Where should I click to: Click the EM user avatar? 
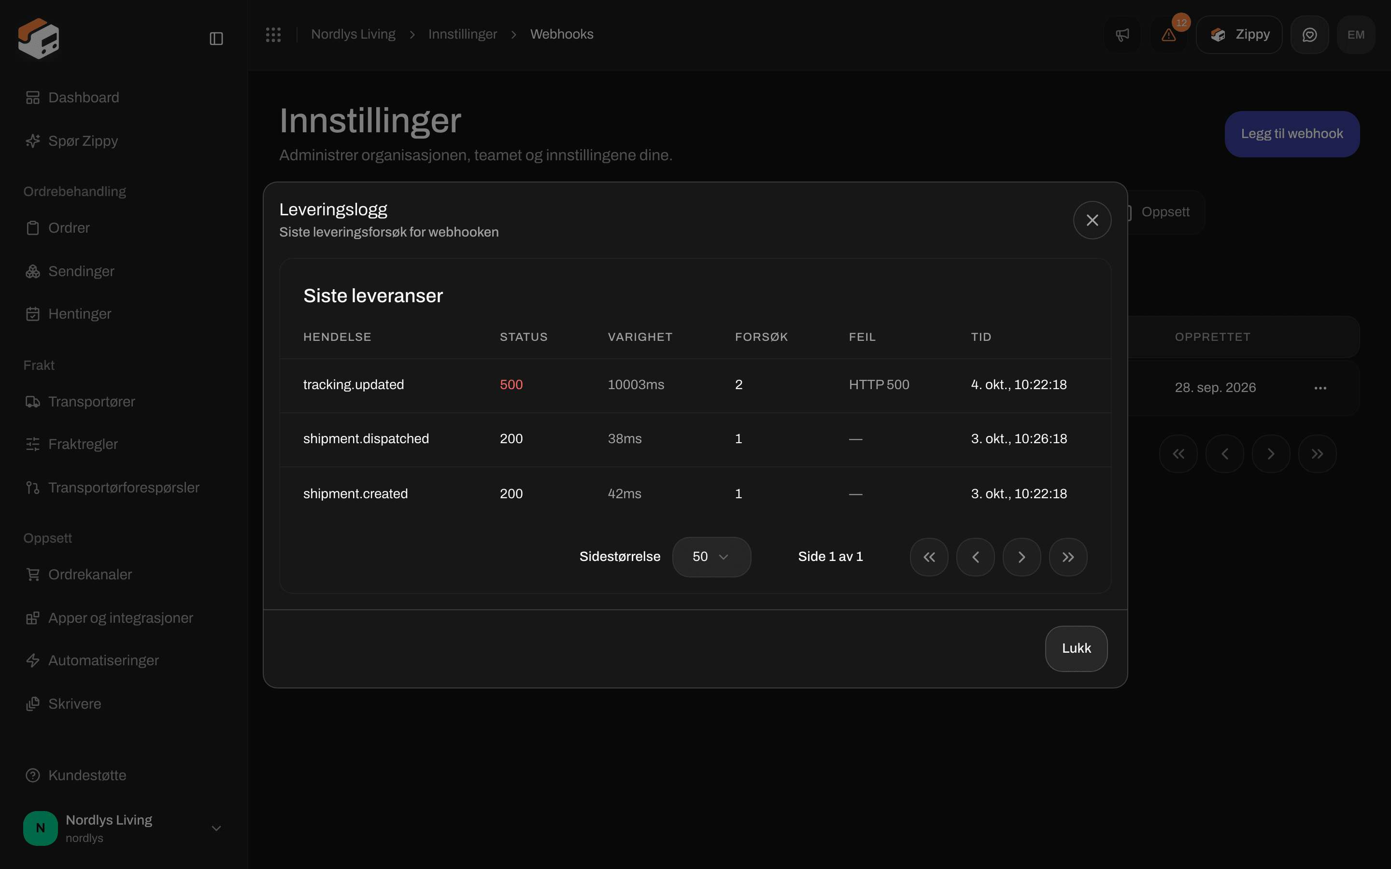[x=1356, y=35]
